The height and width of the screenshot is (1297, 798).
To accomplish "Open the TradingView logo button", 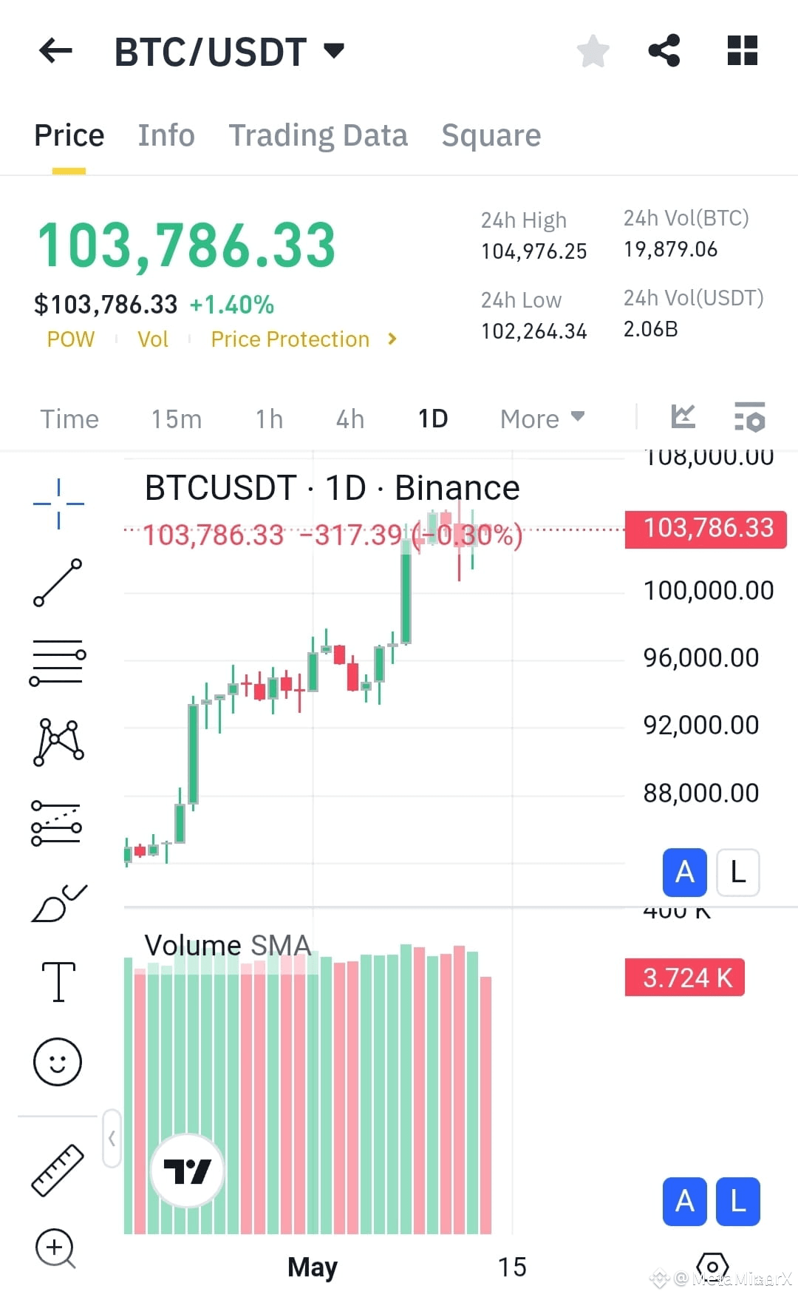I will pos(187,1171).
